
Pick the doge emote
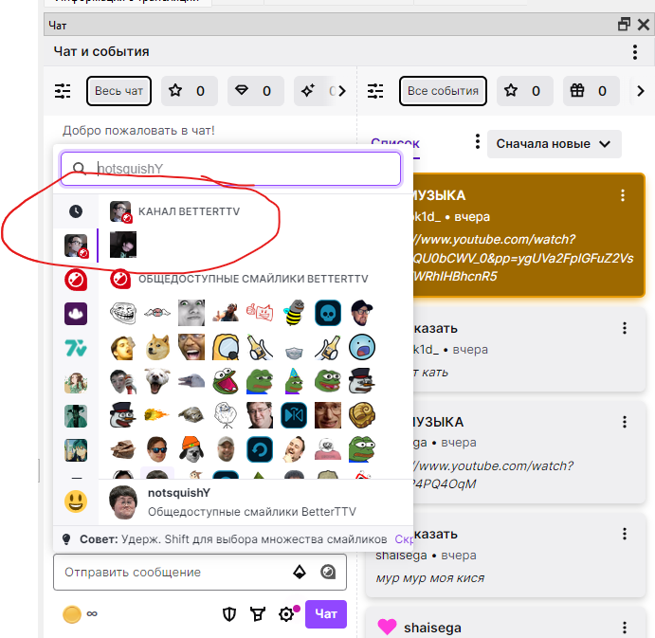[157, 347]
